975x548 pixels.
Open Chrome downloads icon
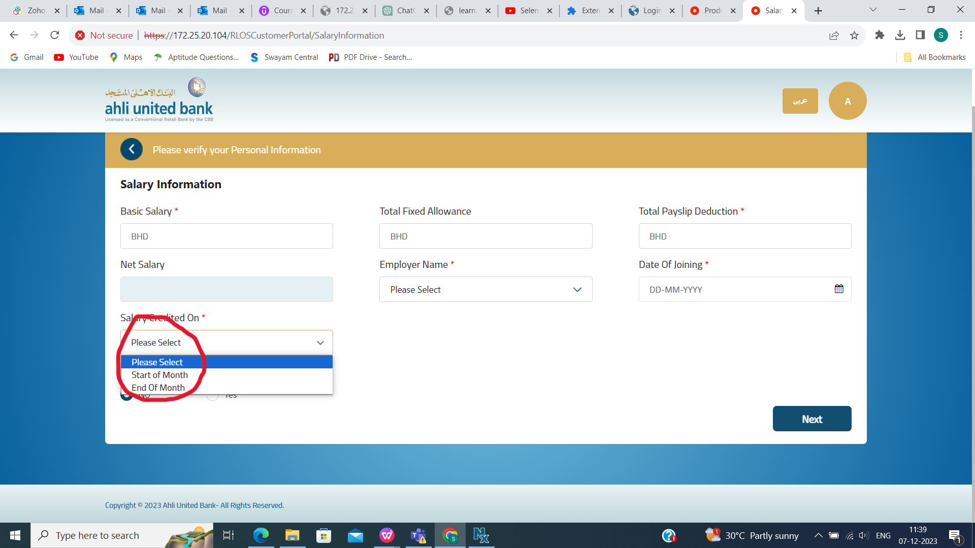(900, 35)
